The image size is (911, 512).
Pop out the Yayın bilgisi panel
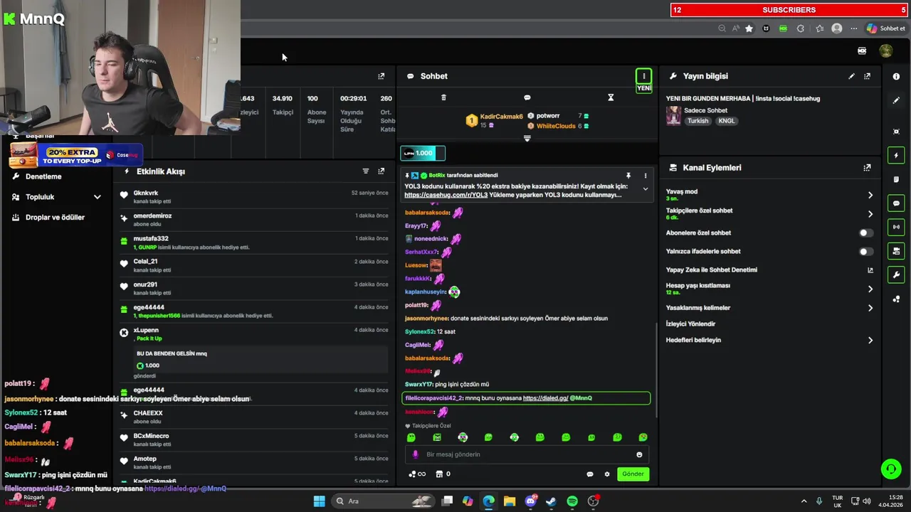coord(867,76)
